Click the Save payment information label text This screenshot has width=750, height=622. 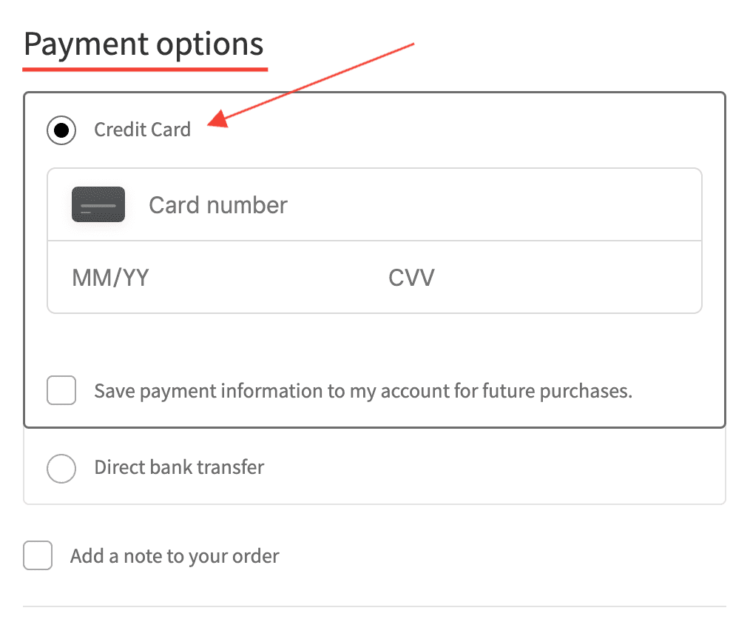362,391
